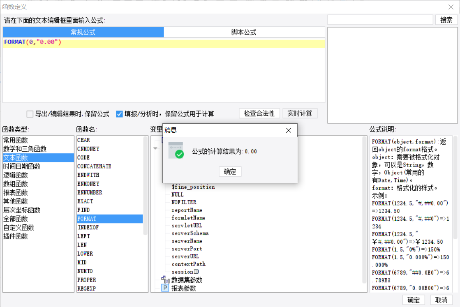460x307 pixels.
Task: Select reportName variable
Action: tap(187, 210)
